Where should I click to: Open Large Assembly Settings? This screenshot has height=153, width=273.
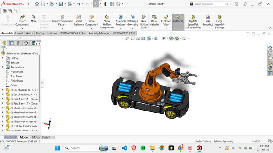219,22
